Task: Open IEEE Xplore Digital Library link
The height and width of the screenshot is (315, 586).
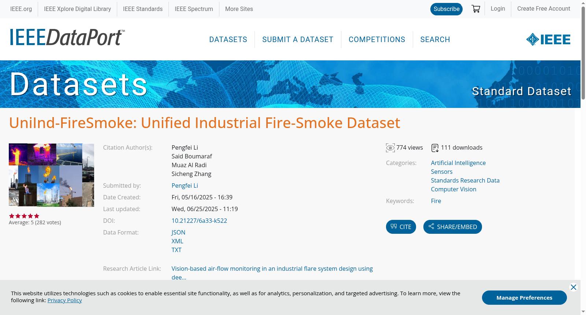Action: pyautogui.click(x=77, y=9)
